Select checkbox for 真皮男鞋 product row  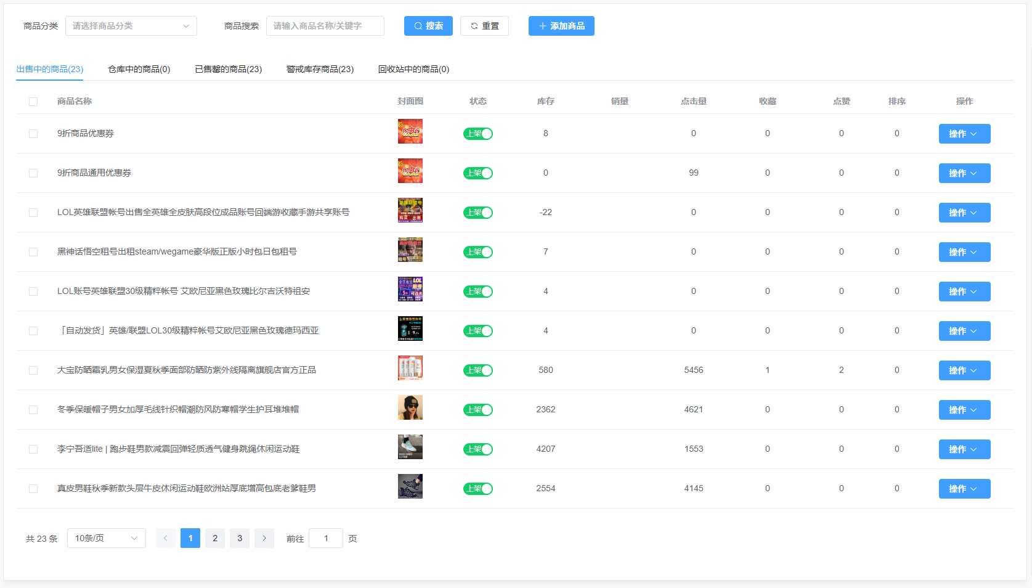(33, 489)
